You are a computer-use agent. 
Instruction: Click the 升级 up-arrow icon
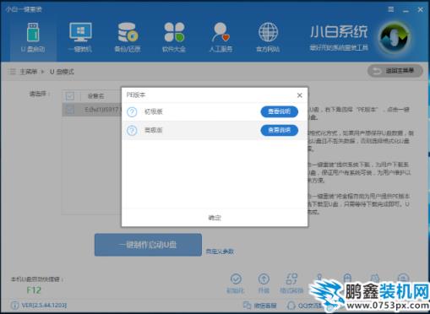coord(264,279)
